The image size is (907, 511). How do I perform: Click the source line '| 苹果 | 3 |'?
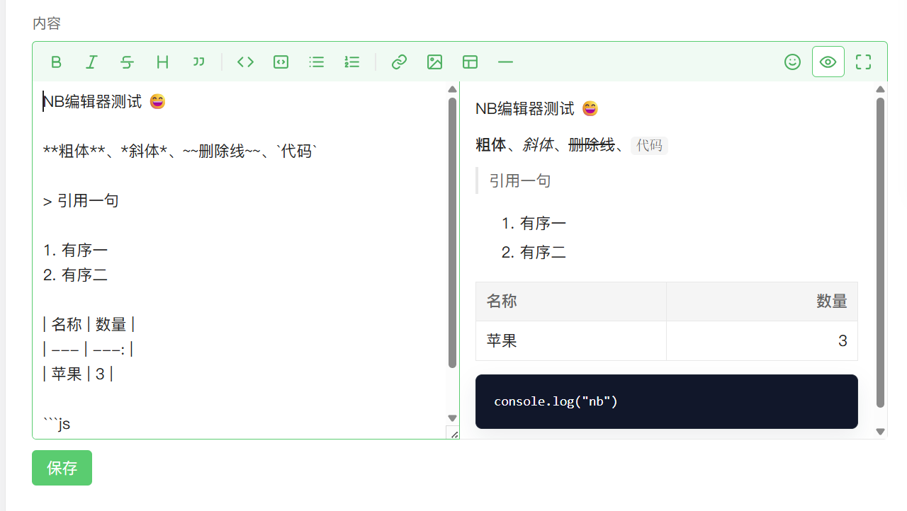coord(78,374)
